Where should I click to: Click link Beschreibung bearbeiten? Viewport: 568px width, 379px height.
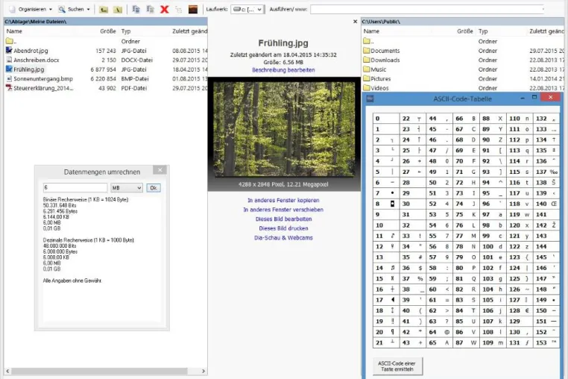pos(283,70)
